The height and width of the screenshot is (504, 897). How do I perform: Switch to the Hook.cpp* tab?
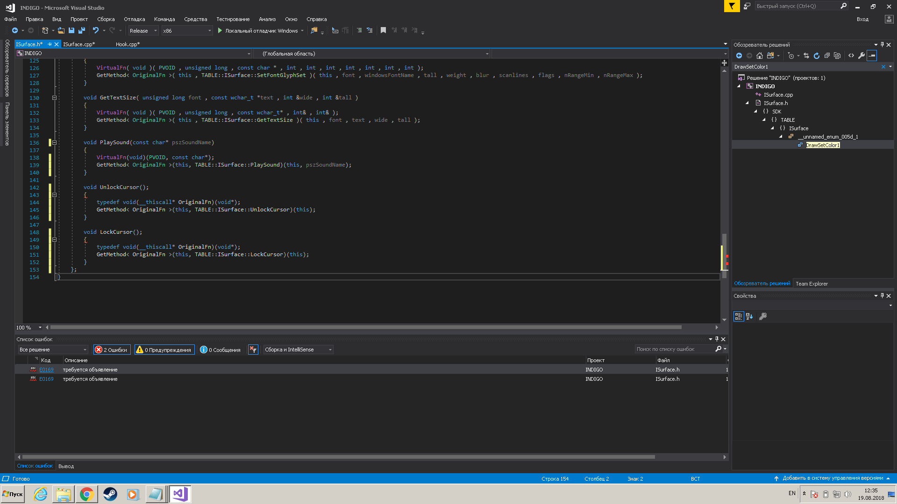pyautogui.click(x=128, y=44)
